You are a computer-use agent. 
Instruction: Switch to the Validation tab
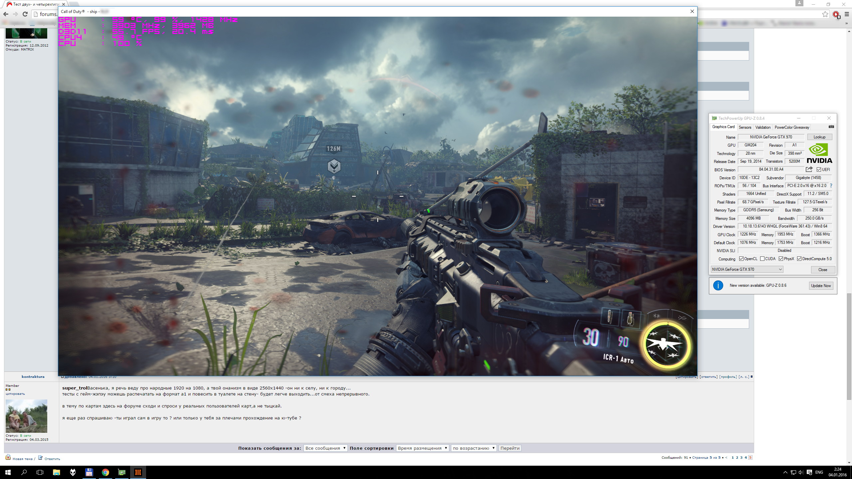click(763, 127)
